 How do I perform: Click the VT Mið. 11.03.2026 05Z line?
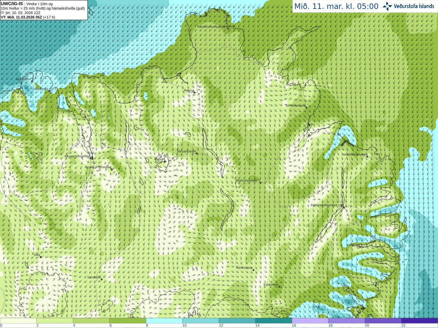28,17
